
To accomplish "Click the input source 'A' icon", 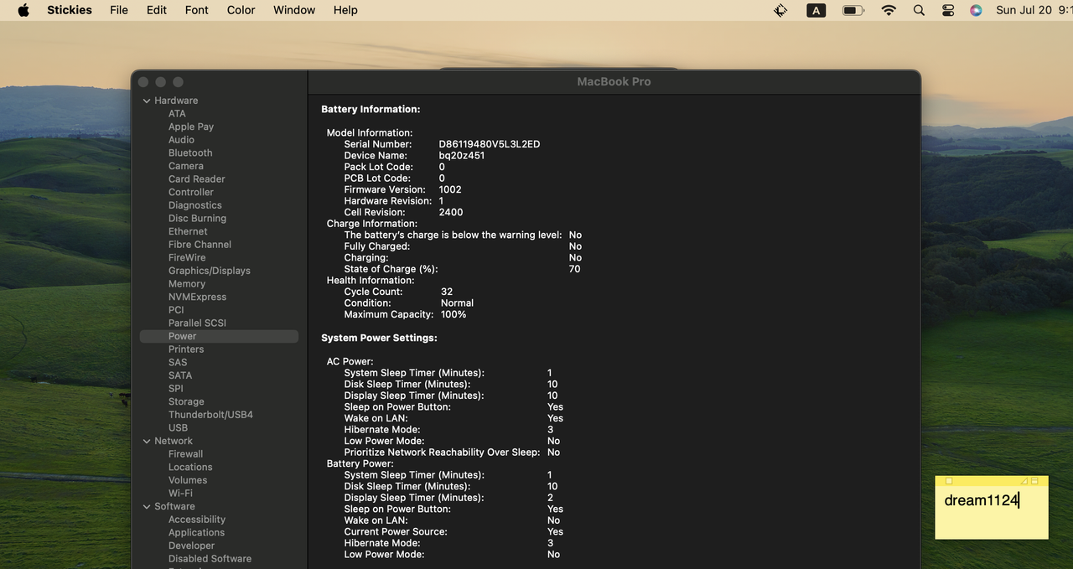I will (x=816, y=10).
